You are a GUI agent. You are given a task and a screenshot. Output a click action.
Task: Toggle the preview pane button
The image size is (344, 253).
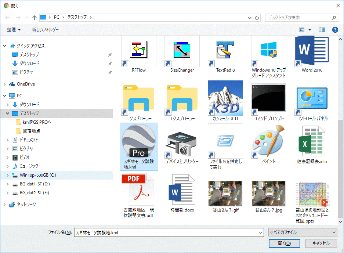coord(322,30)
